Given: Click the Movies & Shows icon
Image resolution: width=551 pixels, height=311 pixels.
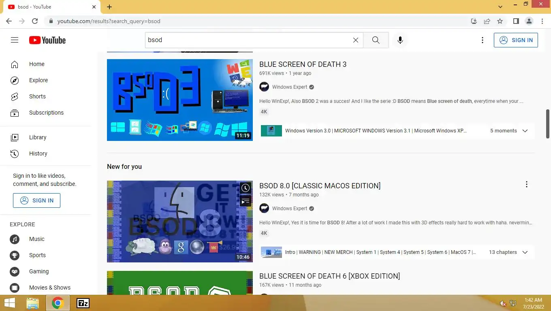Looking at the screenshot, I should [x=15, y=288].
